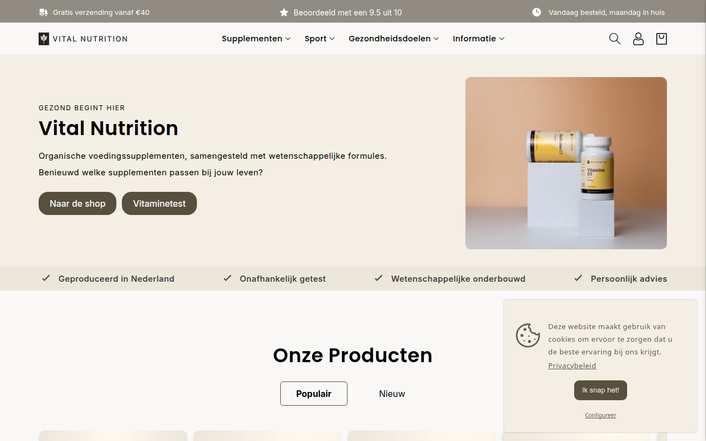This screenshot has width=706, height=441.
Task: Click the 'Onafhankelijk getest' text
Action: click(x=283, y=279)
